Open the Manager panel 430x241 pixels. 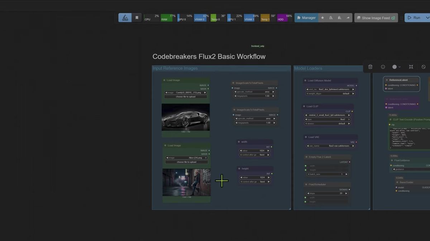tap(306, 17)
